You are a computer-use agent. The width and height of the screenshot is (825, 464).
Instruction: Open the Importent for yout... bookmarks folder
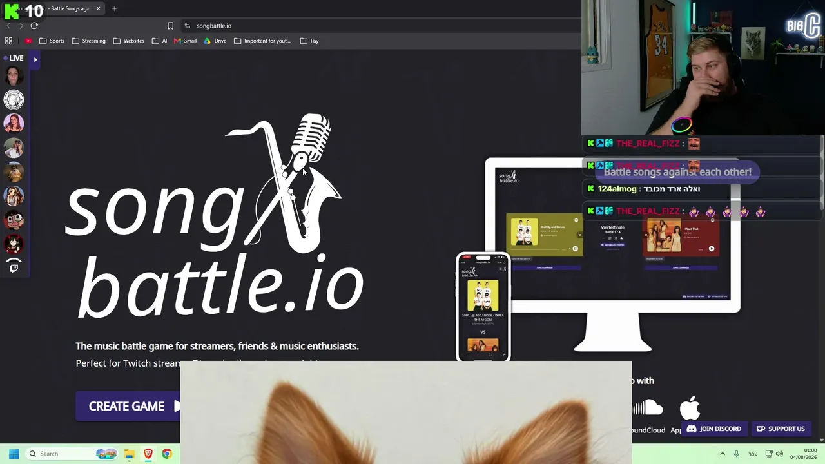pyautogui.click(x=262, y=41)
